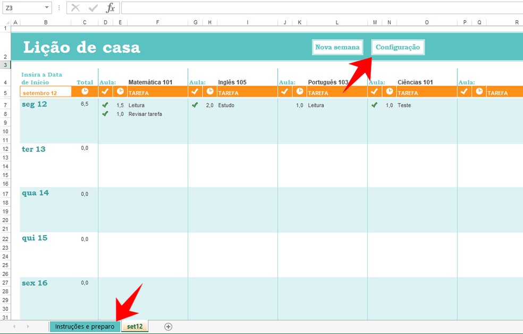This screenshot has width=523, height=334.
Task: Click the clock icon under Matemática 101
Action: tap(120, 91)
